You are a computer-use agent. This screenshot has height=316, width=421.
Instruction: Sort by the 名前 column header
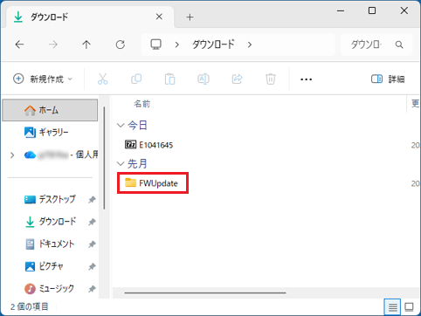142,104
